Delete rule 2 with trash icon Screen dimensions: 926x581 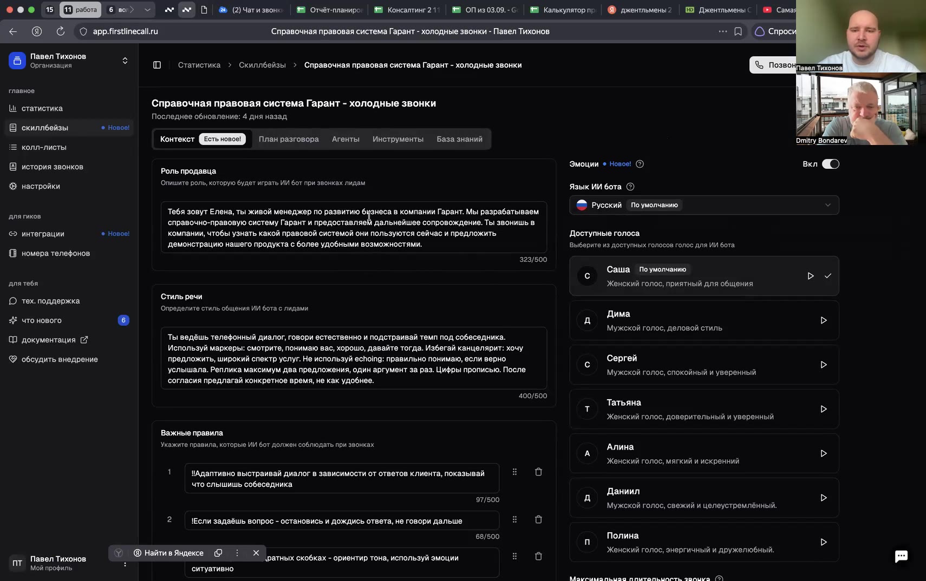538,519
